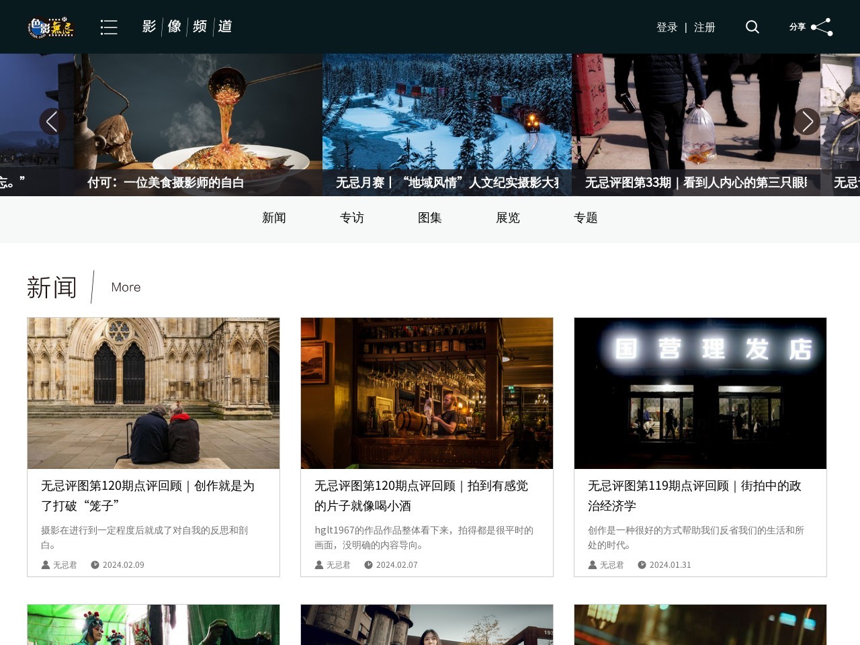Open the 国营理发店 night photo thumbnail

pyautogui.click(x=700, y=393)
